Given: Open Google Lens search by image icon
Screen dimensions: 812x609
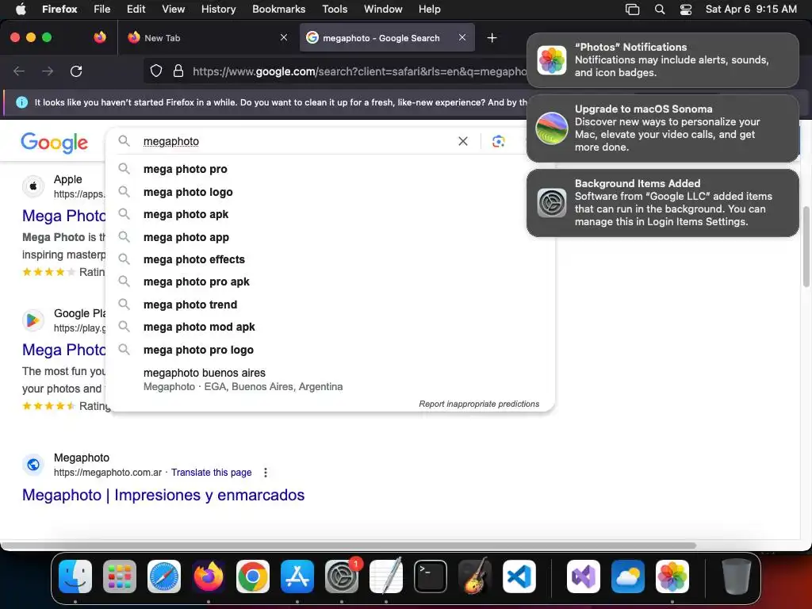Looking at the screenshot, I should pyautogui.click(x=498, y=141).
